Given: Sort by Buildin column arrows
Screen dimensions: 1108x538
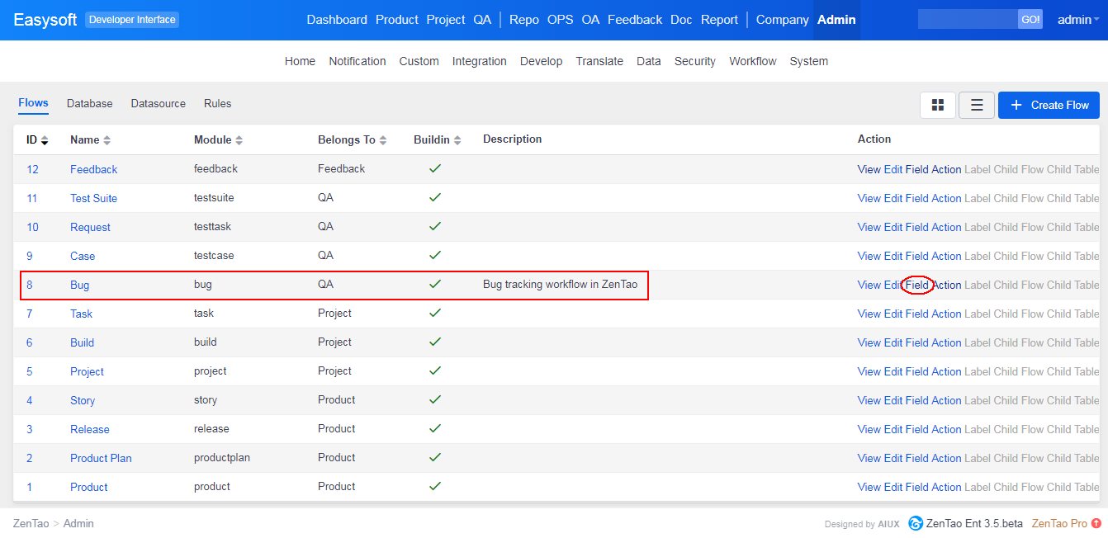Looking at the screenshot, I should (457, 140).
